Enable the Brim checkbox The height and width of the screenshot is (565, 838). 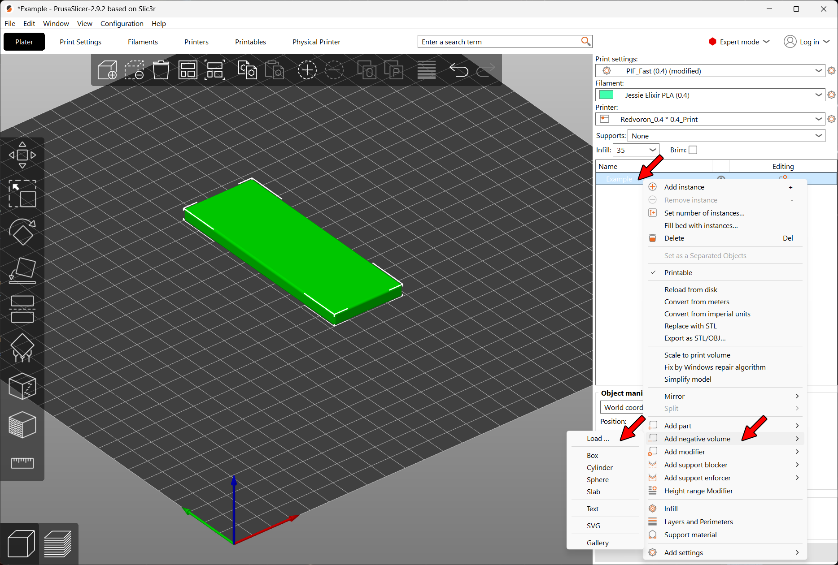coord(693,150)
